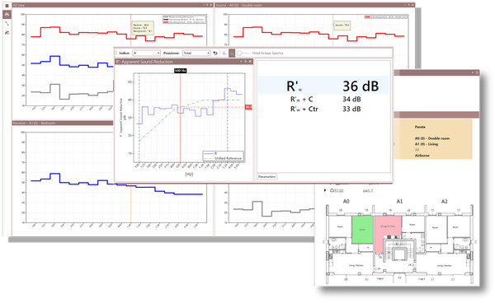Click the A0 label above the floor plan
495x303 pixels.
point(346,201)
